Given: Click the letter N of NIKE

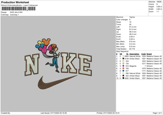Looking at the screenshot, I should [32, 65].
